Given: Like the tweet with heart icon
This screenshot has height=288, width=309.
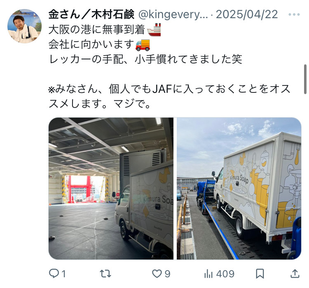Looking at the screenshot, I should coord(157,274).
